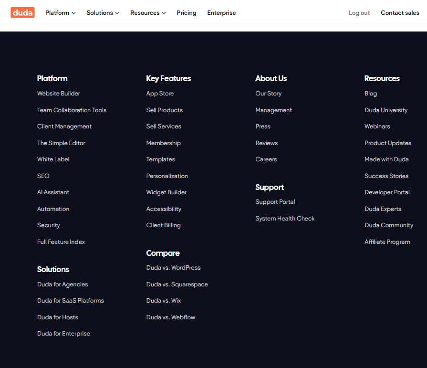The image size is (427, 368).
Task: Read Success Stories
Action: [386, 176]
